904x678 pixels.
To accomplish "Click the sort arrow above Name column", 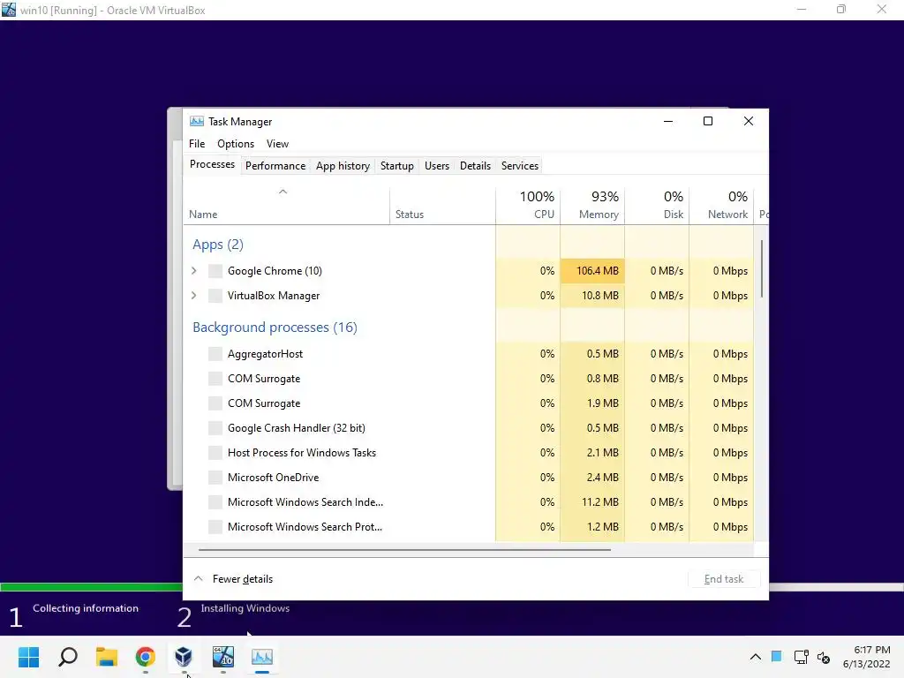I will point(282,192).
